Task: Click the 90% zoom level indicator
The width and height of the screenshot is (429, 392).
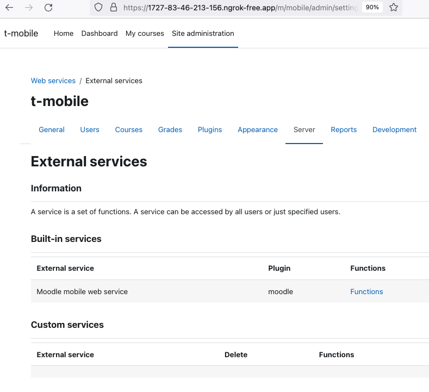Action: pos(372,8)
